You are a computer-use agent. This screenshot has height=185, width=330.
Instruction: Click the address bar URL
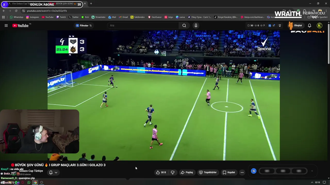pyautogui.click(x=47, y=11)
